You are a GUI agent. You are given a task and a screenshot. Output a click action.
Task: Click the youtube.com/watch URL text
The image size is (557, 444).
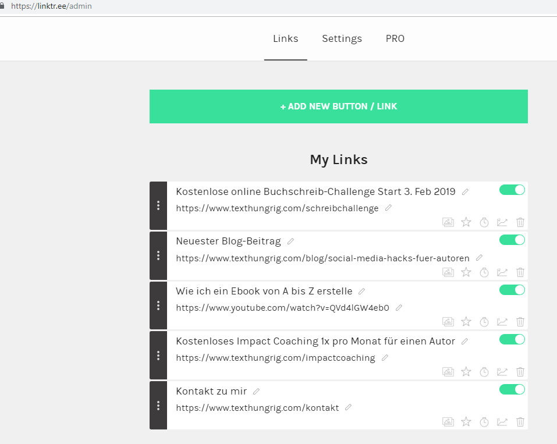click(x=282, y=308)
